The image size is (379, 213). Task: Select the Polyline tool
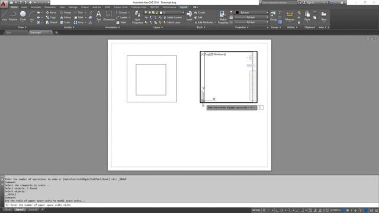(x=13, y=16)
